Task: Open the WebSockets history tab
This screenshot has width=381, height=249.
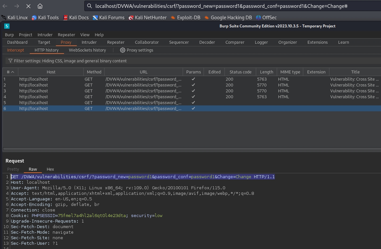Action: 87,50
